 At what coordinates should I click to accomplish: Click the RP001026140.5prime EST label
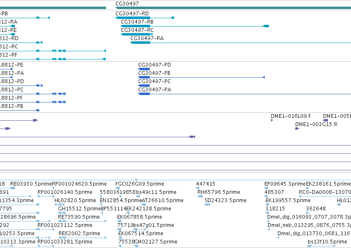[x=65, y=192]
